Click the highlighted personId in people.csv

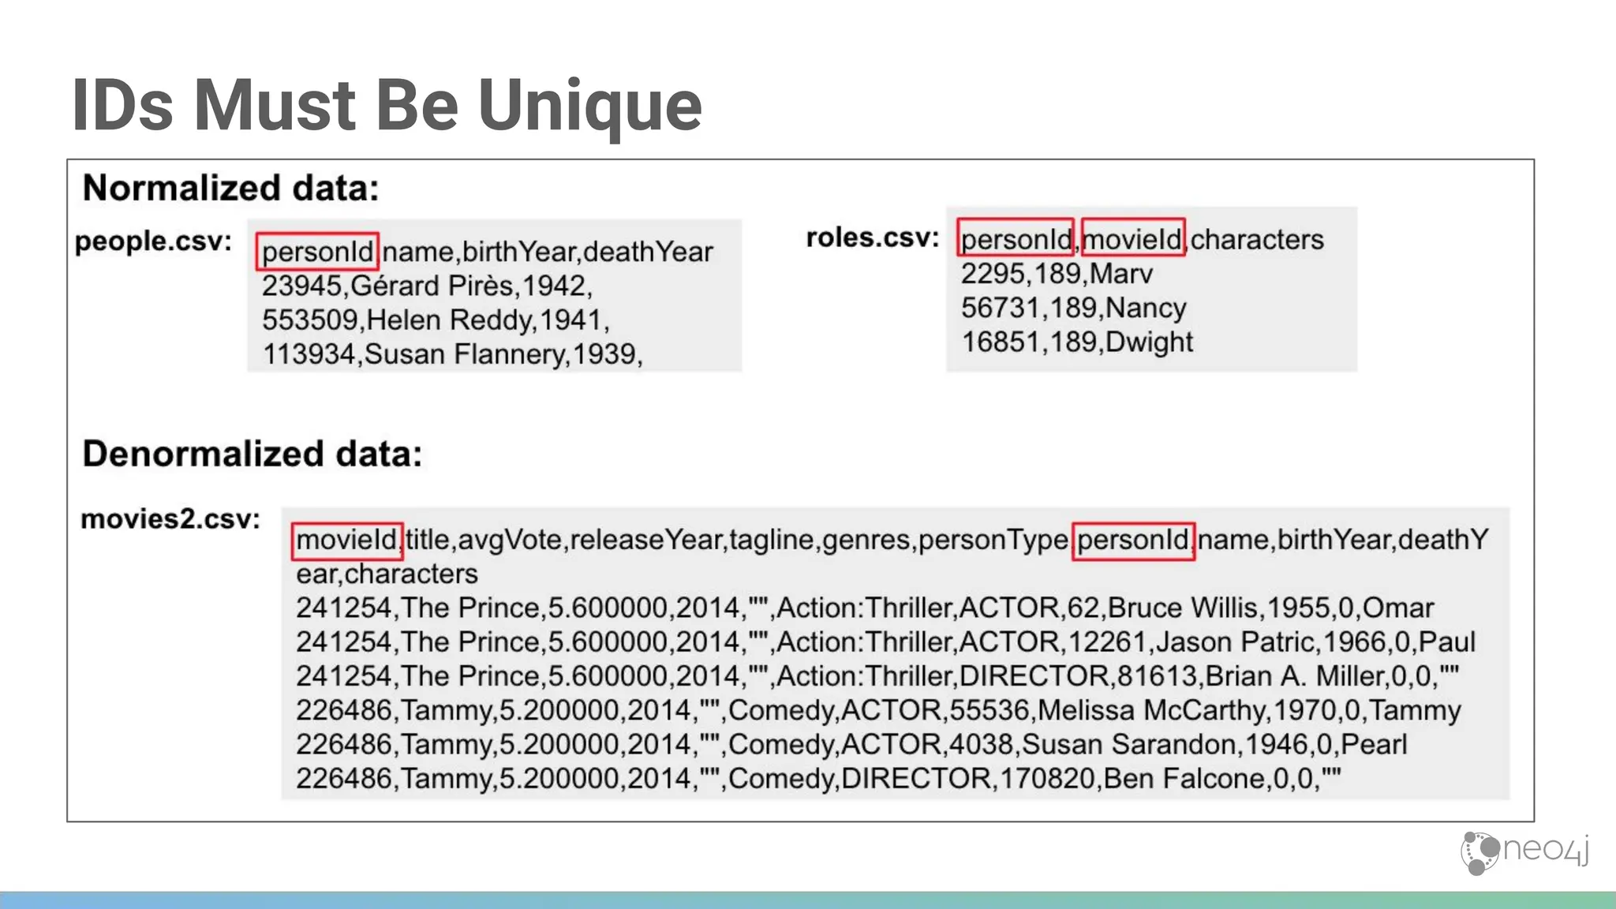pyautogui.click(x=317, y=252)
